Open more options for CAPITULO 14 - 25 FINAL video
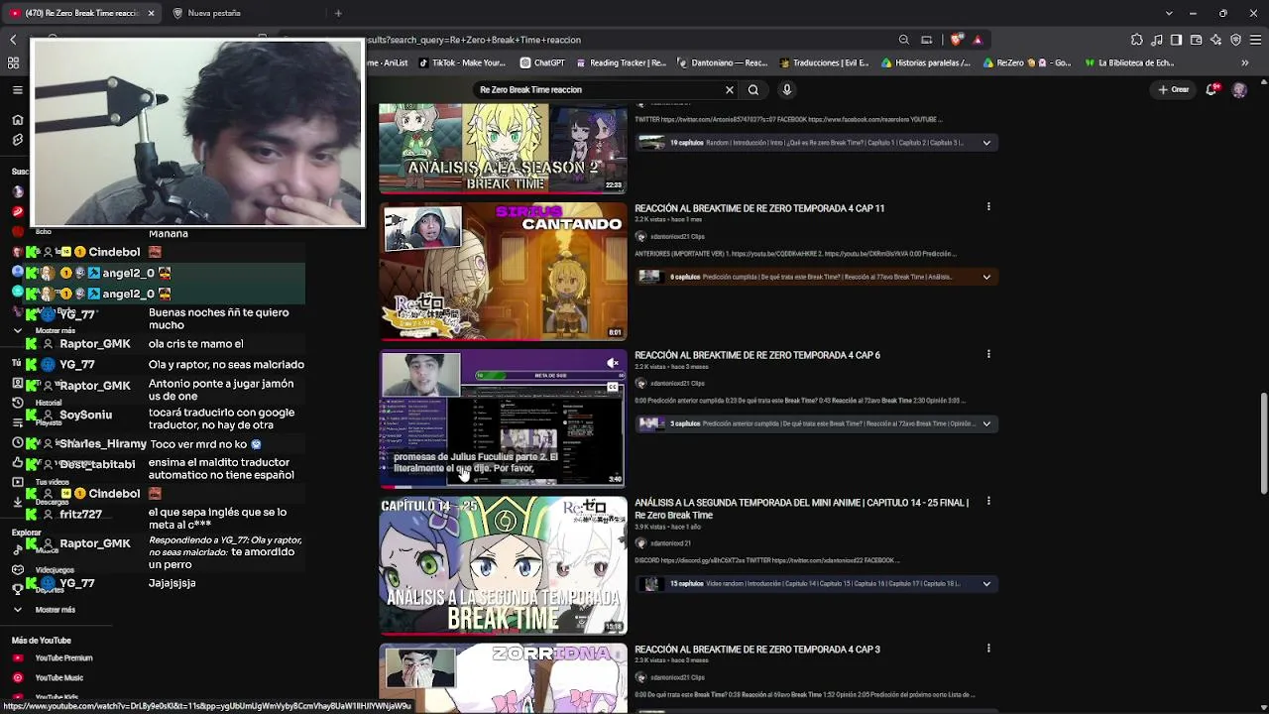Image resolution: width=1269 pixels, height=714 pixels. [x=988, y=502]
